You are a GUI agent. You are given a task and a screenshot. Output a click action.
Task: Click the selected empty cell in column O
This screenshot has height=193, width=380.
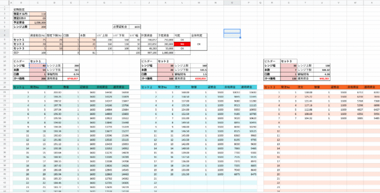pyautogui.click(x=232, y=31)
